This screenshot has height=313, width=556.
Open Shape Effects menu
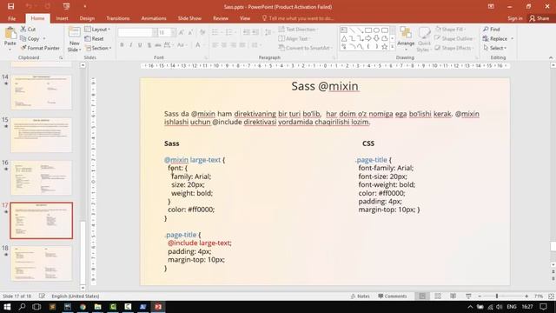tap(454, 48)
